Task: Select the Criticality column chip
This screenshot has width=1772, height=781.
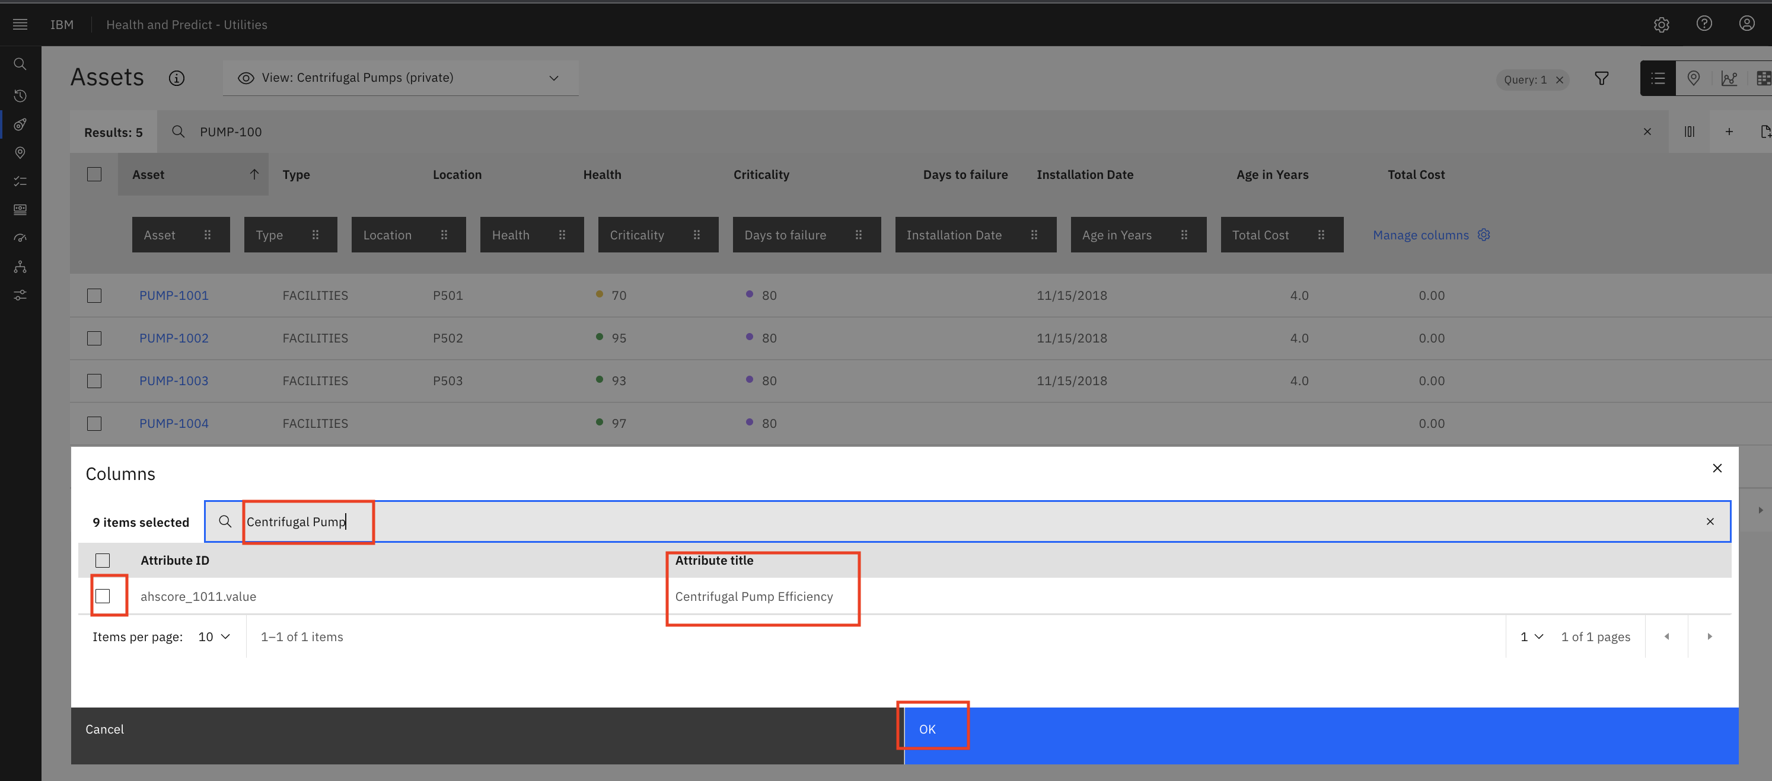Action: (658, 235)
